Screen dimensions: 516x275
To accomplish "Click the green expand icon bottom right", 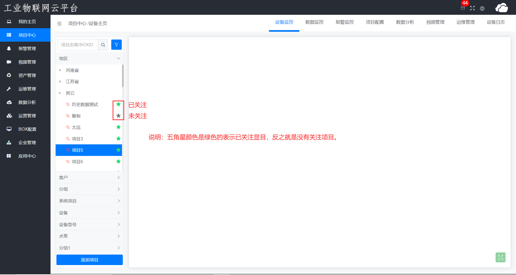I will click(500, 257).
